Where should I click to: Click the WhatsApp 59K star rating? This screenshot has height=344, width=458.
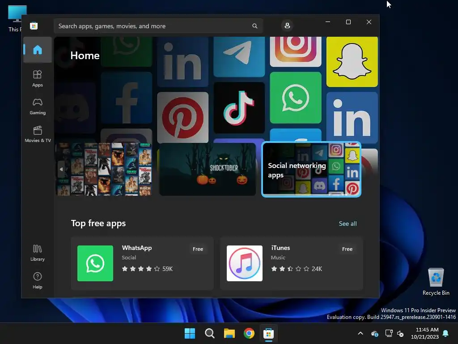point(147,269)
